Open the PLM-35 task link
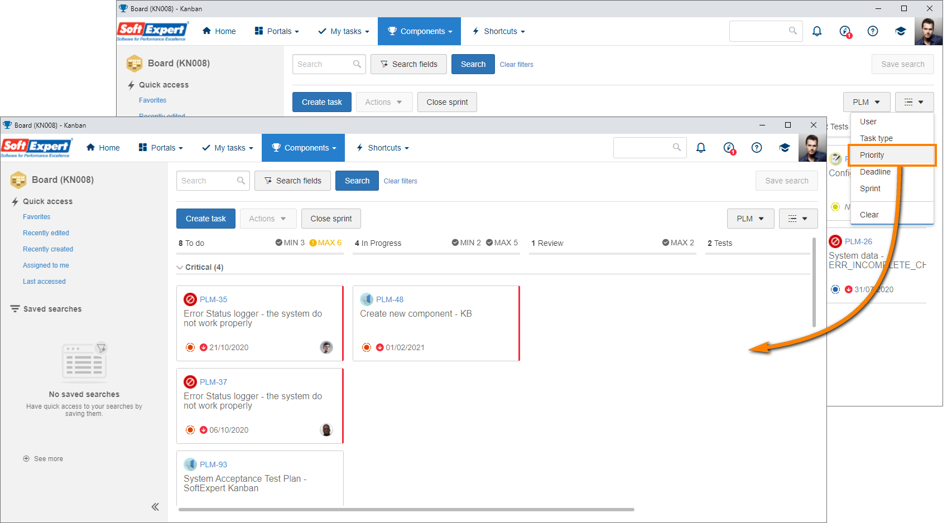This screenshot has height=523, width=952. [x=214, y=299]
